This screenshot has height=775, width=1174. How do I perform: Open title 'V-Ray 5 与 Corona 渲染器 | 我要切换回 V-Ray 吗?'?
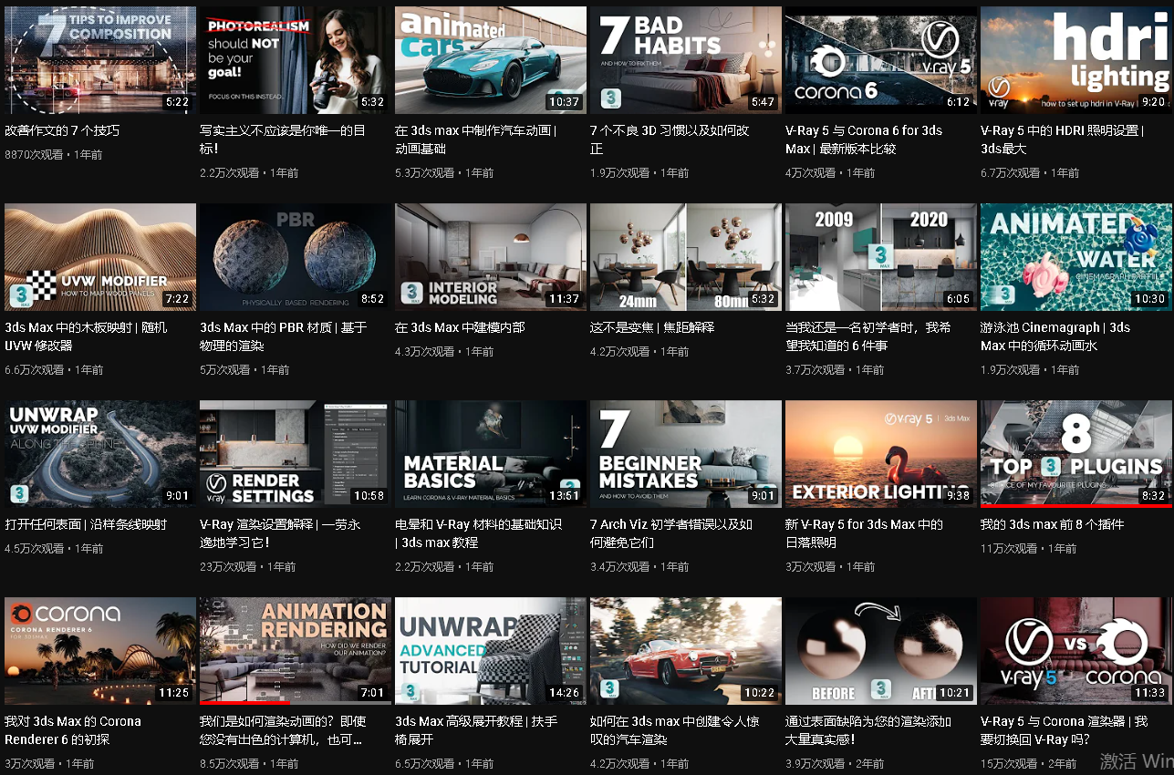point(1064,730)
